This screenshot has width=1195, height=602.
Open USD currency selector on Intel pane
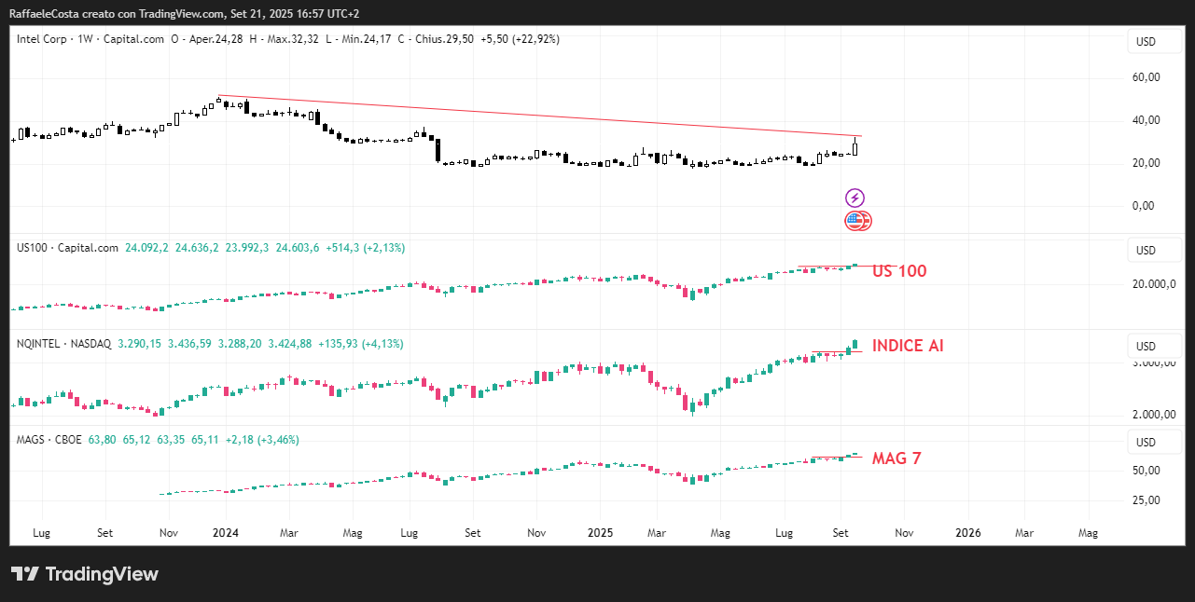click(1144, 42)
